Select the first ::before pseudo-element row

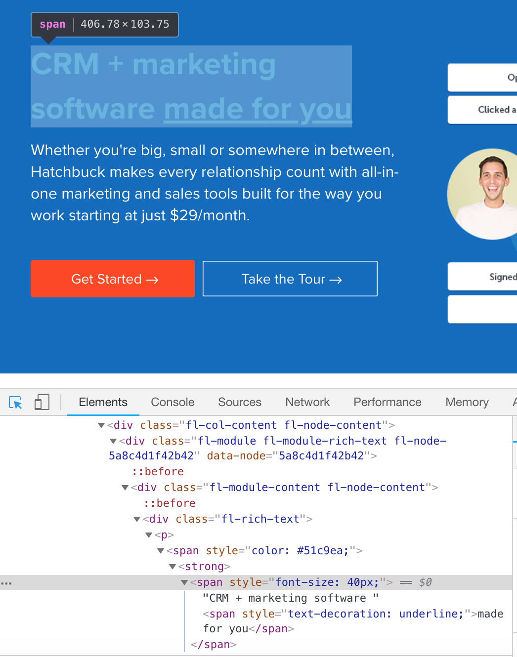(x=158, y=472)
